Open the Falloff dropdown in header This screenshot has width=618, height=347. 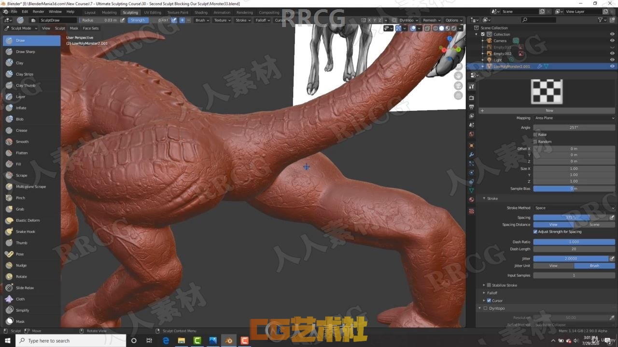coord(262,20)
